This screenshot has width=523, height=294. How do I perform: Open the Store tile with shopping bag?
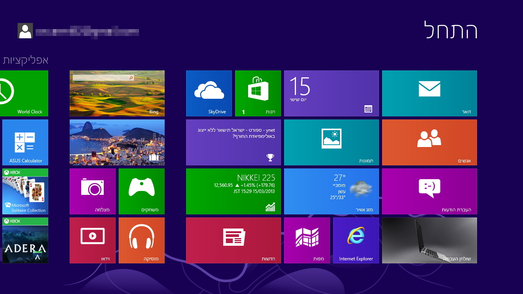[258, 93]
